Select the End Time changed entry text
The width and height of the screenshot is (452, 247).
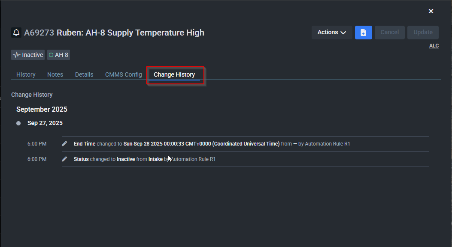[212, 144]
